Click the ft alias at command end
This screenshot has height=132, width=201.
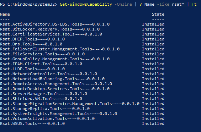point(194,5)
